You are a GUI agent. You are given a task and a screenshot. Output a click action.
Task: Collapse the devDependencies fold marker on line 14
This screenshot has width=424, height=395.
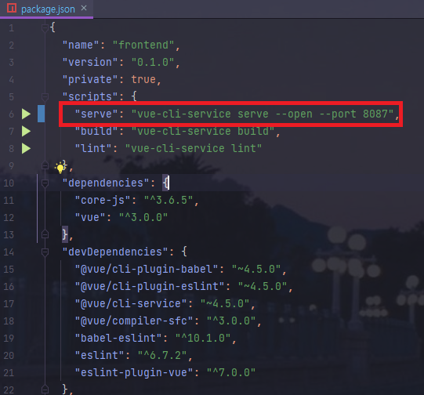(x=45, y=252)
